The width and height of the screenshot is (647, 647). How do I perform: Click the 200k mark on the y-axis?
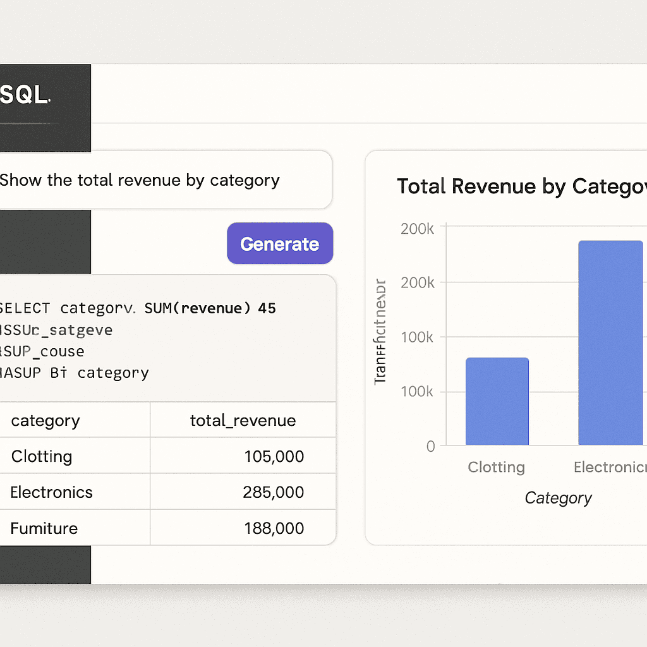(417, 229)
